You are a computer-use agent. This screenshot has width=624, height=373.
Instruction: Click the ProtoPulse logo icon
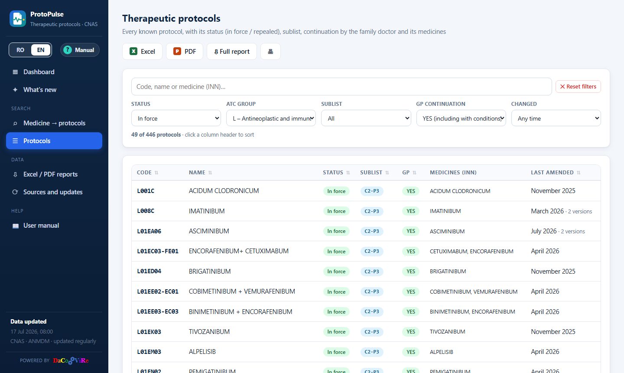[x=18, y=19]
